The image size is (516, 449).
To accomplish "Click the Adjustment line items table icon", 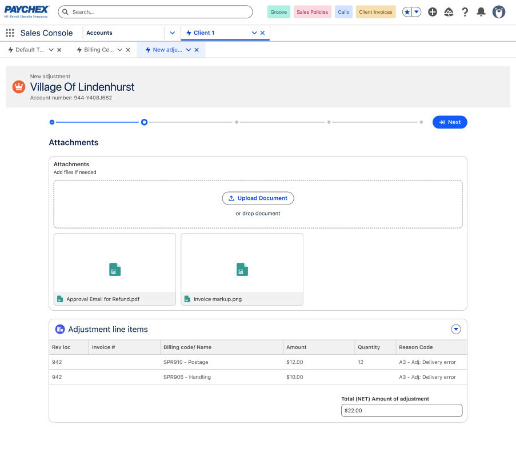I will [60, 329].
